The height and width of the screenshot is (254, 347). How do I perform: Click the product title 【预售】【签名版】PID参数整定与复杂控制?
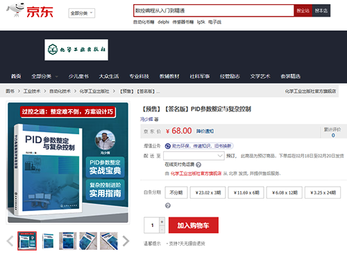tap(196, 109)
